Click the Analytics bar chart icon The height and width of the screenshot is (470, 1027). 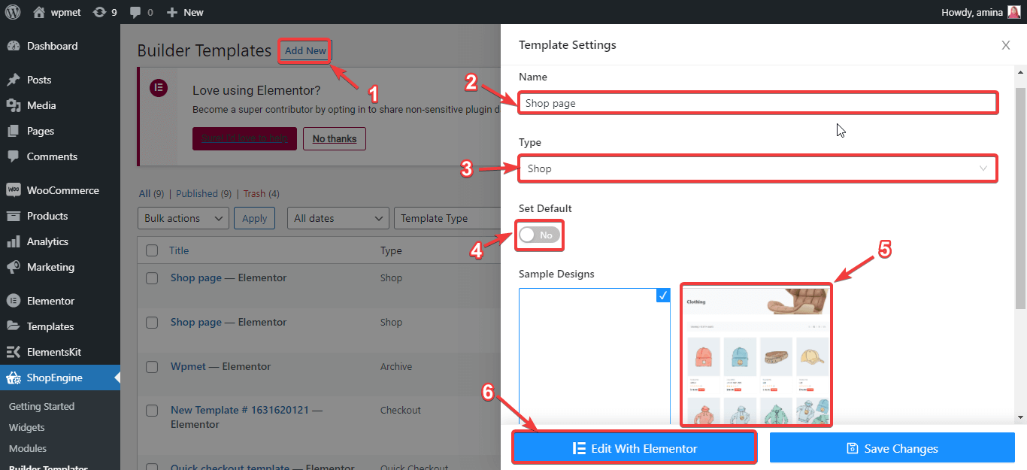13,241
